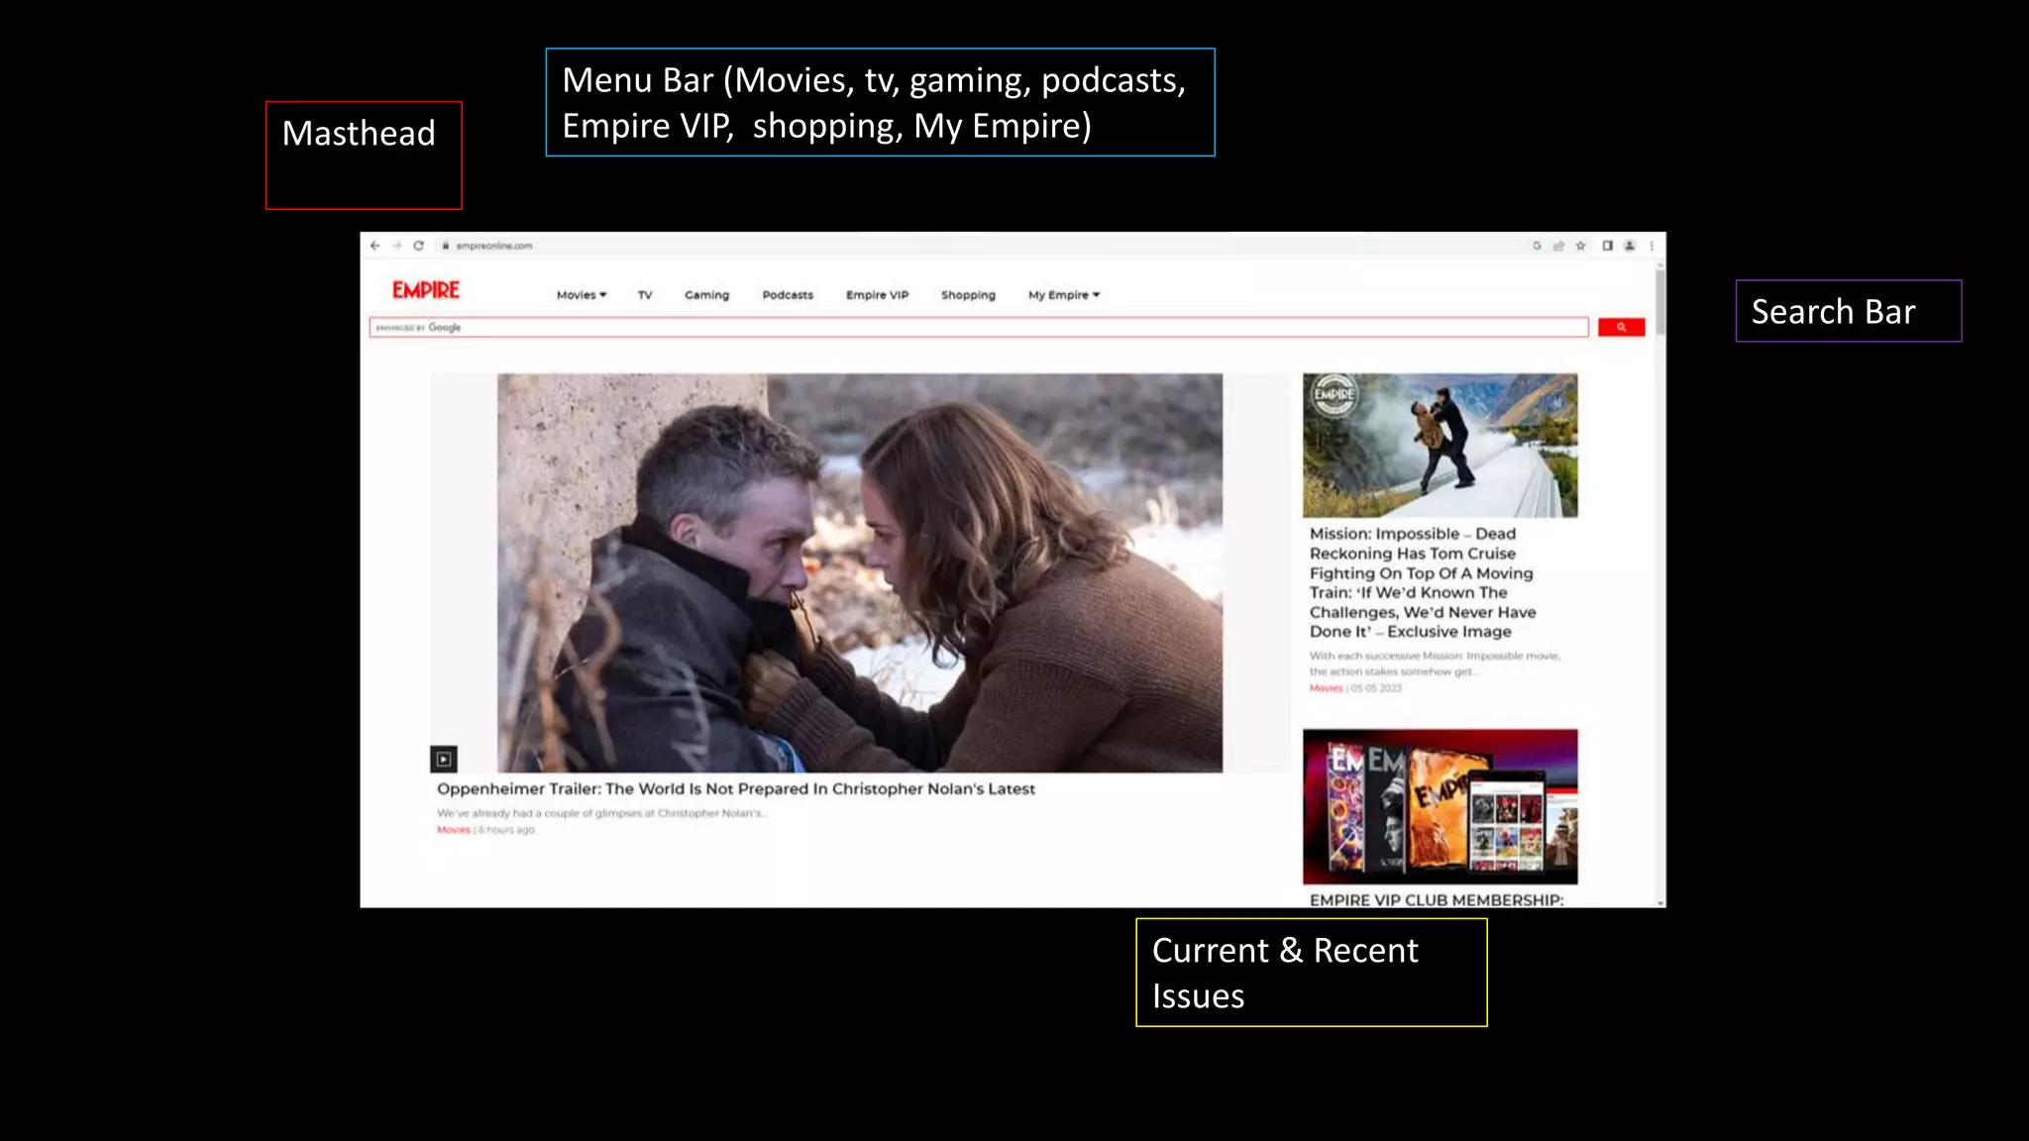The width and height of the screenshot is (2029, 1141).
Task: Open Oppenheimer Trailer article headline
Action: point(735,789)
